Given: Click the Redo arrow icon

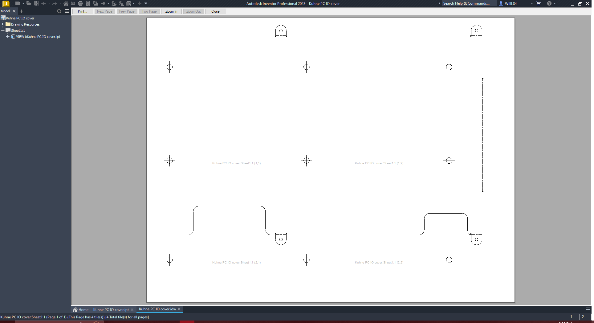Looking at the screenshot, I should click(x=55, y=3).
